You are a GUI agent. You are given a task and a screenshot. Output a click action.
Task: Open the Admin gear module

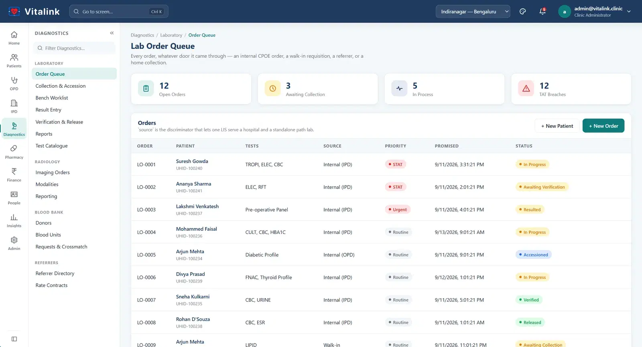coord(14,244)
